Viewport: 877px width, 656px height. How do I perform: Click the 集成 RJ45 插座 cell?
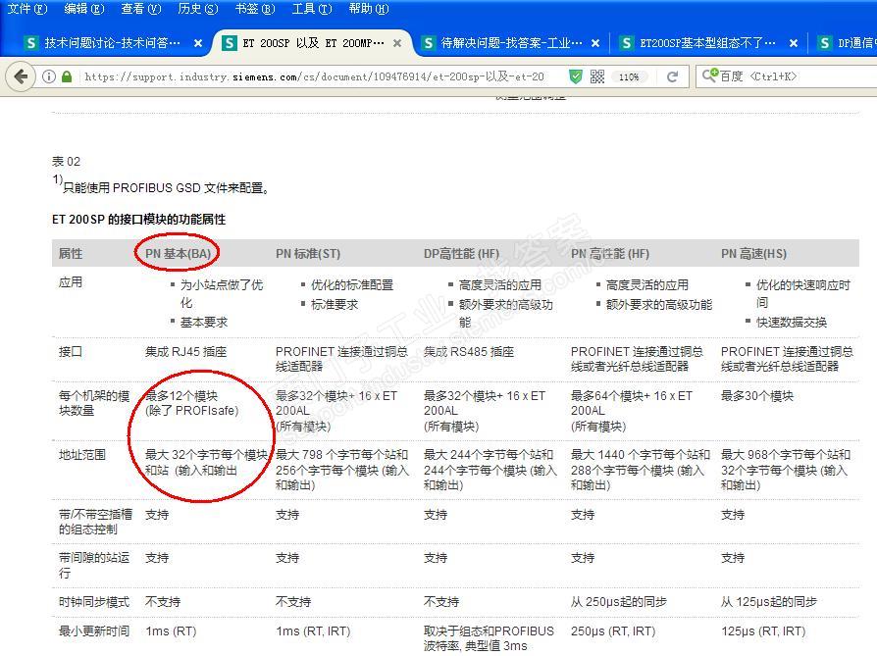pos(185,352)
